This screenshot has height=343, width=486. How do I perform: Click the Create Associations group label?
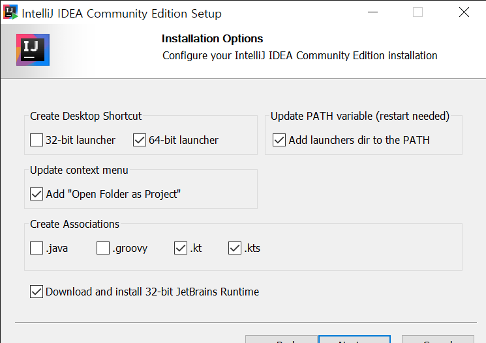click(x=74, y=224)
